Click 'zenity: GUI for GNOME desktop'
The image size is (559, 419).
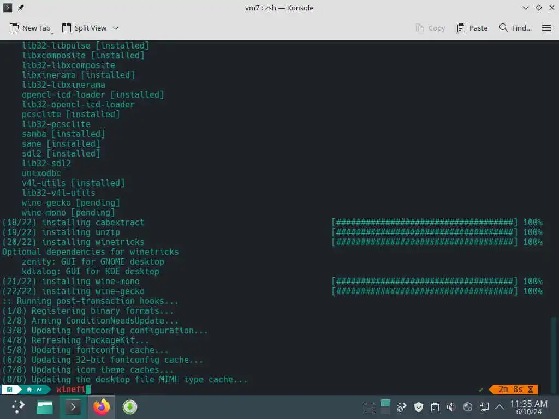[x=93, y=261]
